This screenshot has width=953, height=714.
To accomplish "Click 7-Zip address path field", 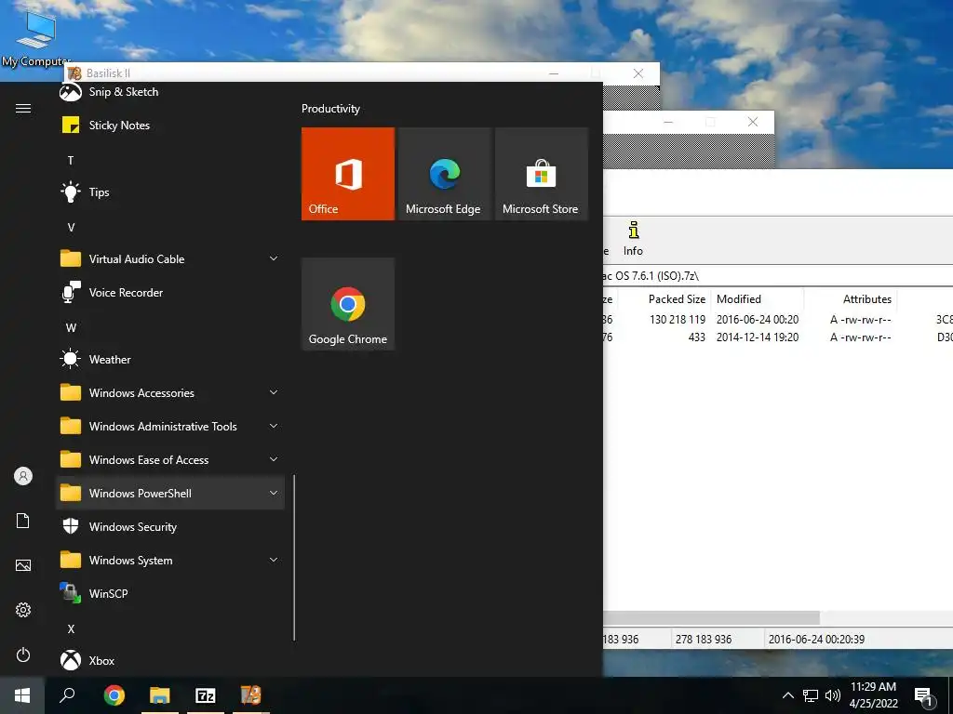I will pos(777,275).
